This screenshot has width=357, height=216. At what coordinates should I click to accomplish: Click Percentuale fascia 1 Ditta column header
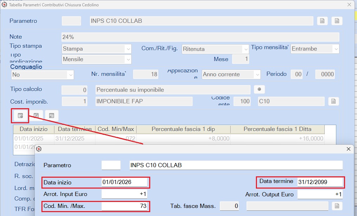[x=277, y=129]
